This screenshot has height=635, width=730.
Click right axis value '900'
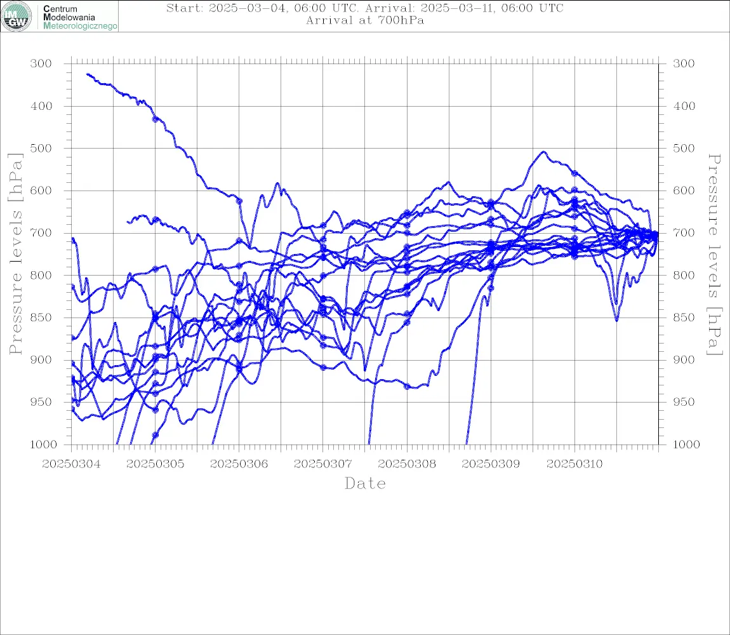(x=684, y=359)
